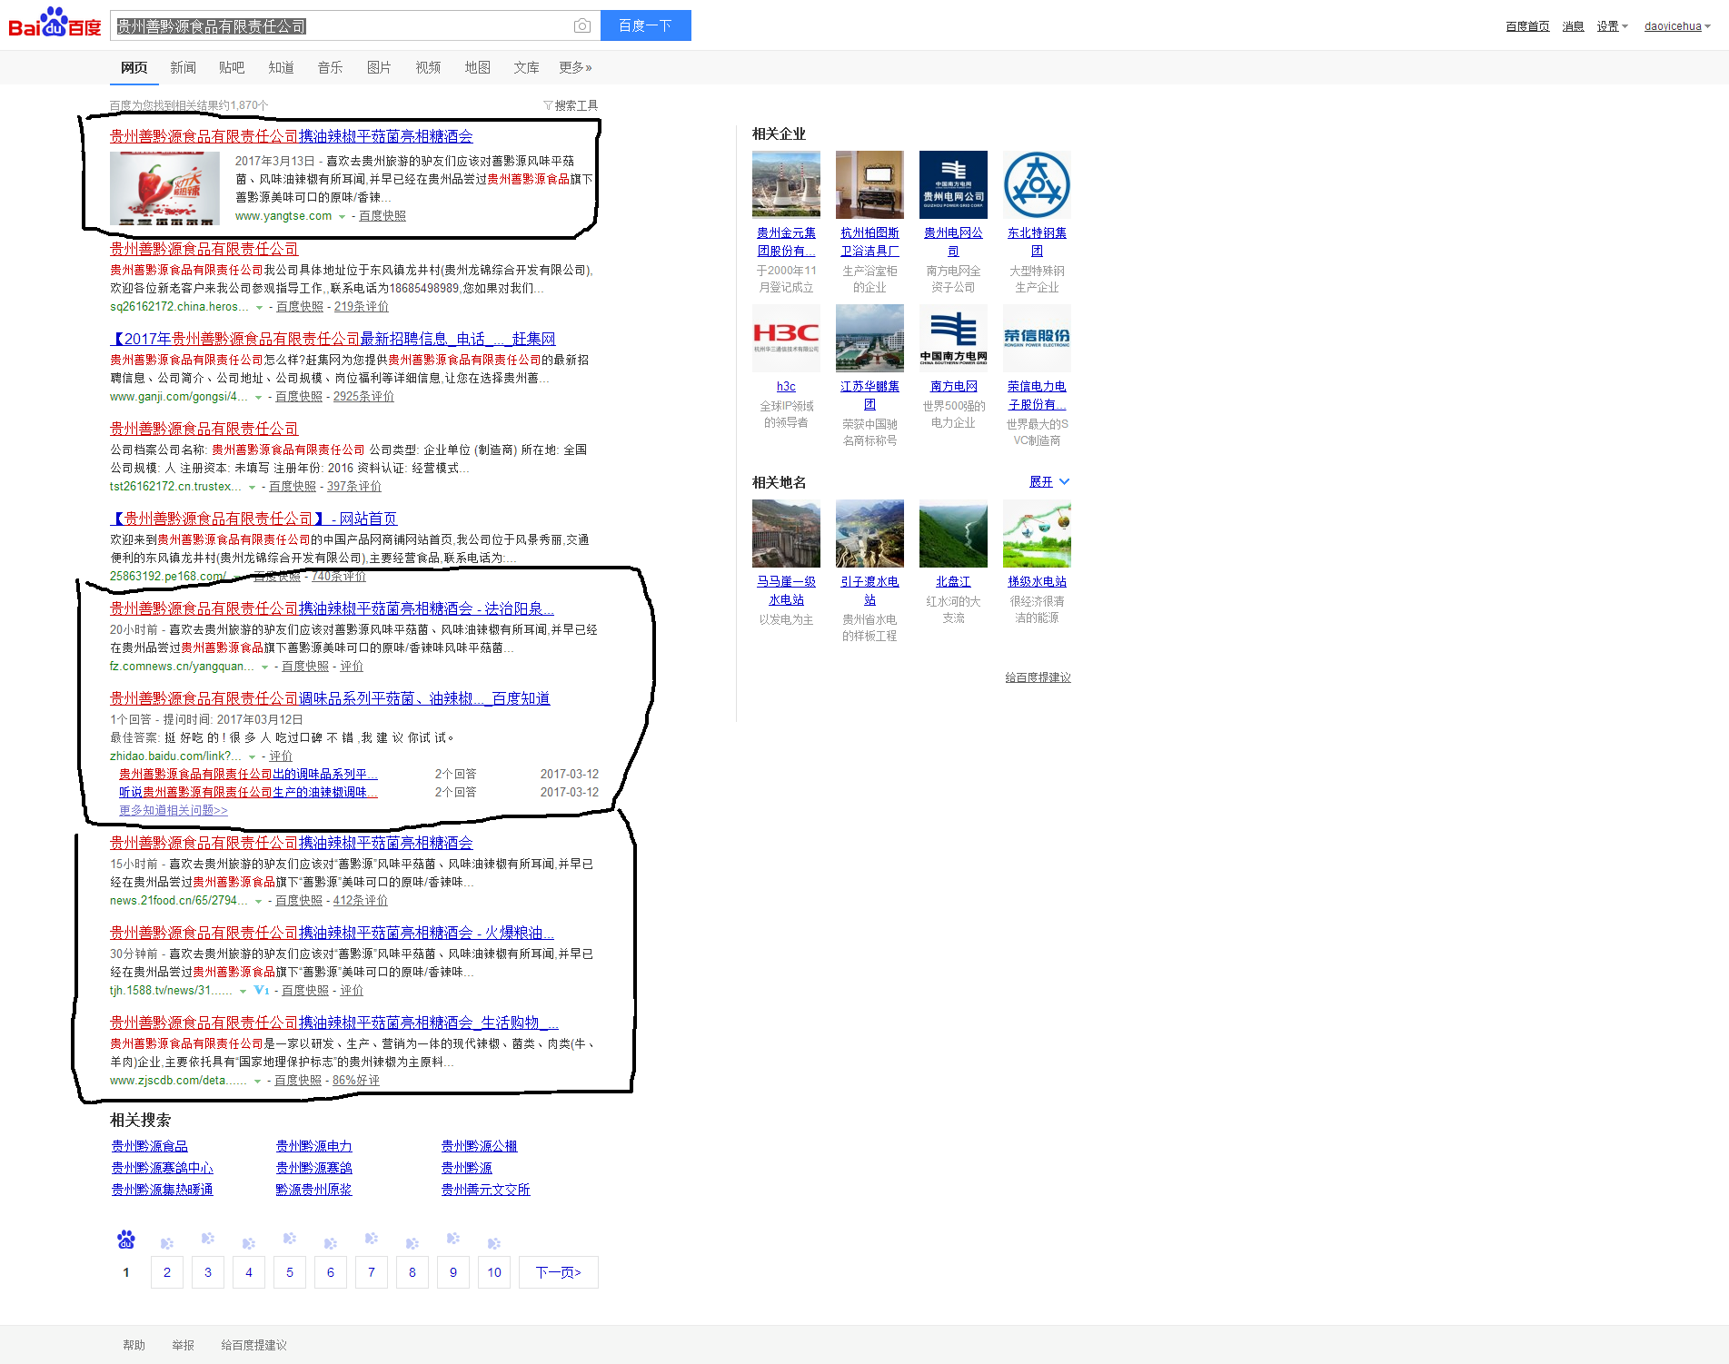Expand sq26162172.china.heros result dropdown arrow

[259, 307]
